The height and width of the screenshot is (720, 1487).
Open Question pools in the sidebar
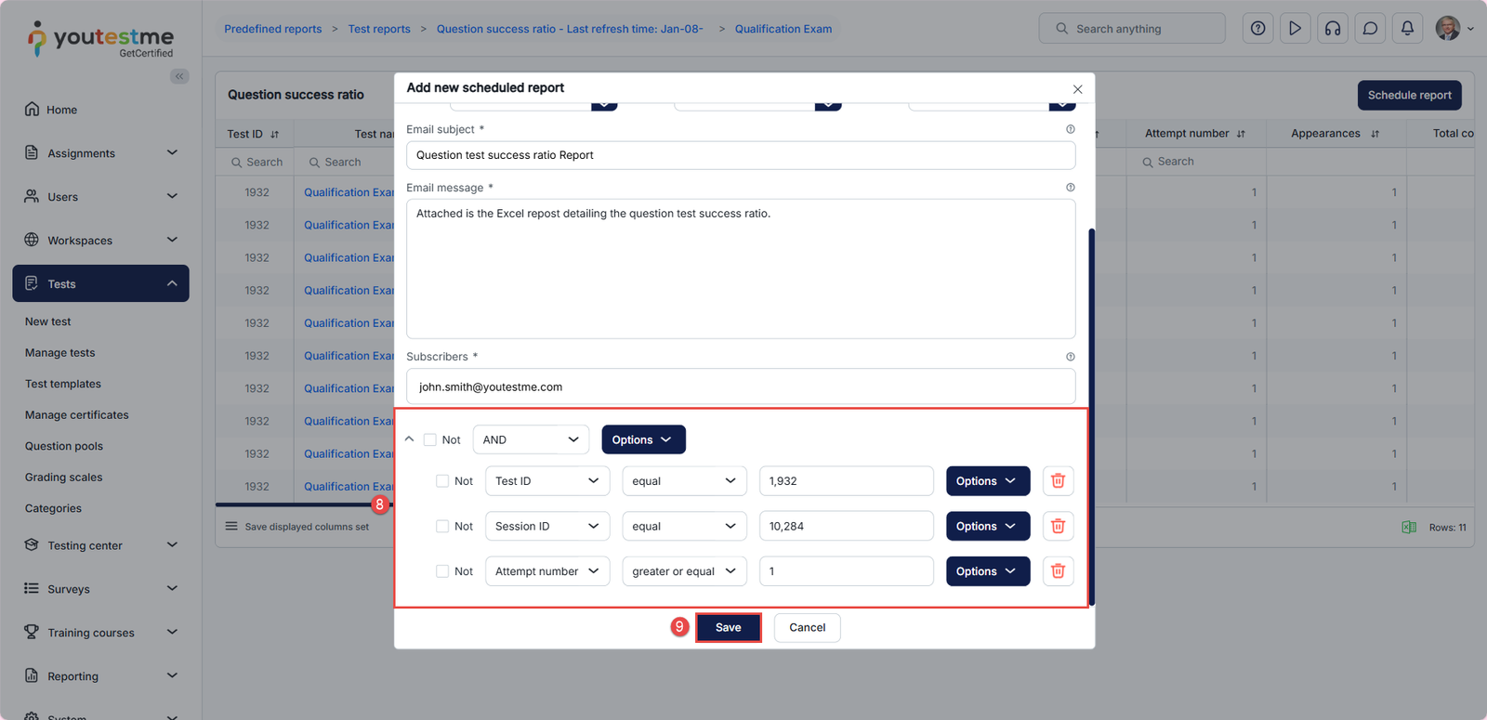[x=64, y=446]
